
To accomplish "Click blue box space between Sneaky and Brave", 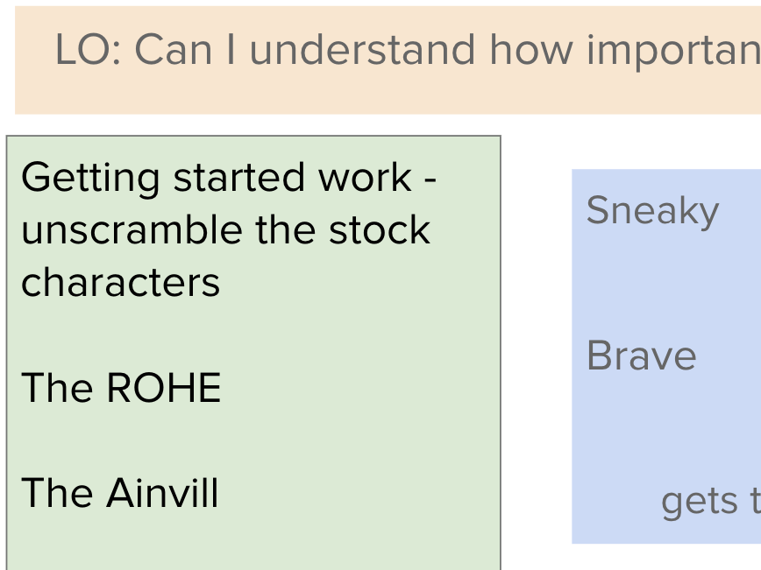I will pos(666,284).
